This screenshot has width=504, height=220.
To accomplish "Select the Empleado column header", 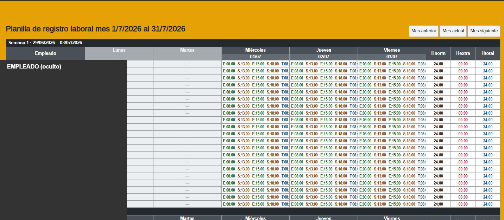I will [45, 53].
